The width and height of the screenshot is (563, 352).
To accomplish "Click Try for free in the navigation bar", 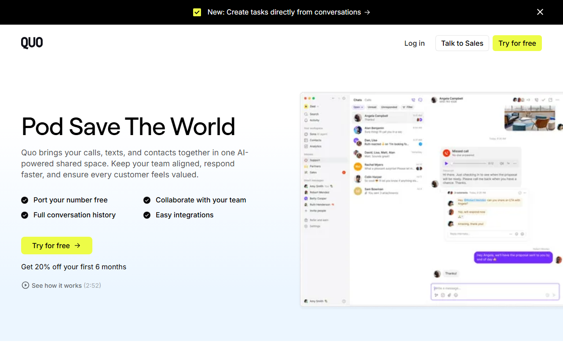I will pos(517,43).
